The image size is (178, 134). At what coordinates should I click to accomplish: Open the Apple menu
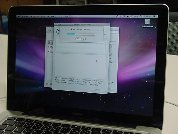click(19, 16)
